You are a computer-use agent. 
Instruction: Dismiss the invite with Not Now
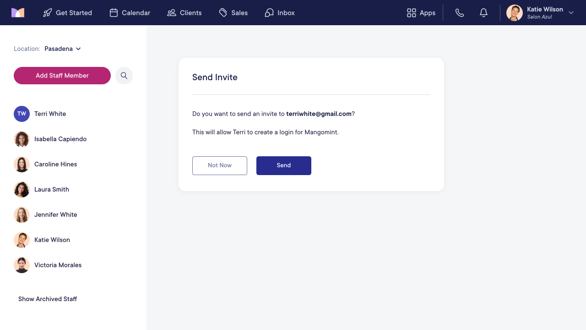coord(220,165)
